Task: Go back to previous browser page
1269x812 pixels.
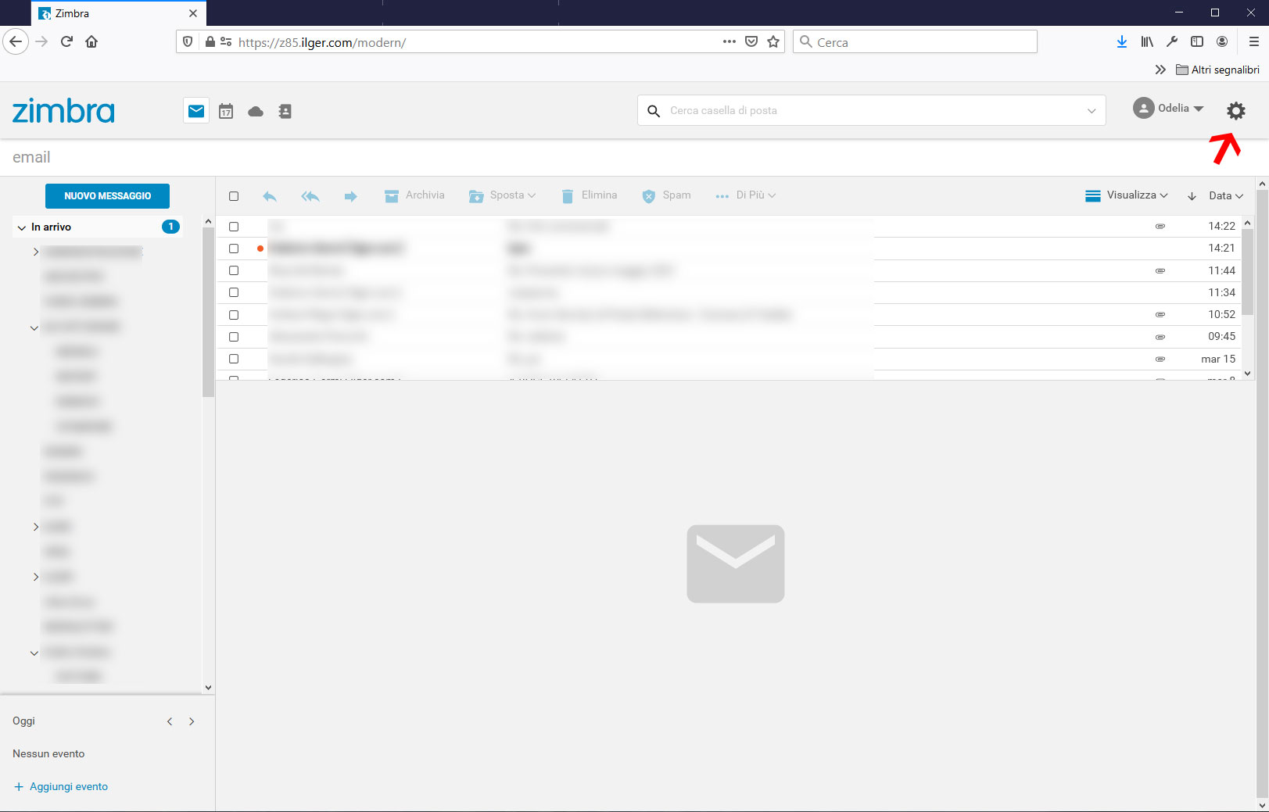Action: coord(16,41)
